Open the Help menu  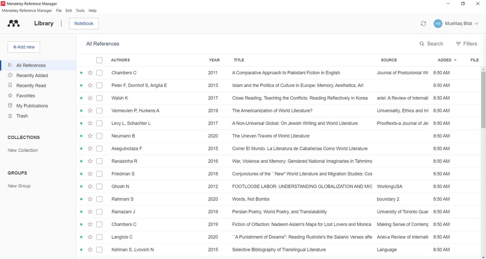click(x=92, y=11)
